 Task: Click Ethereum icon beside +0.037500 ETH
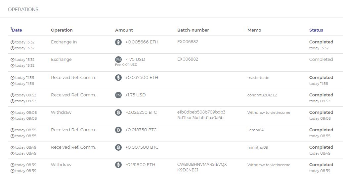pos(118,78)
